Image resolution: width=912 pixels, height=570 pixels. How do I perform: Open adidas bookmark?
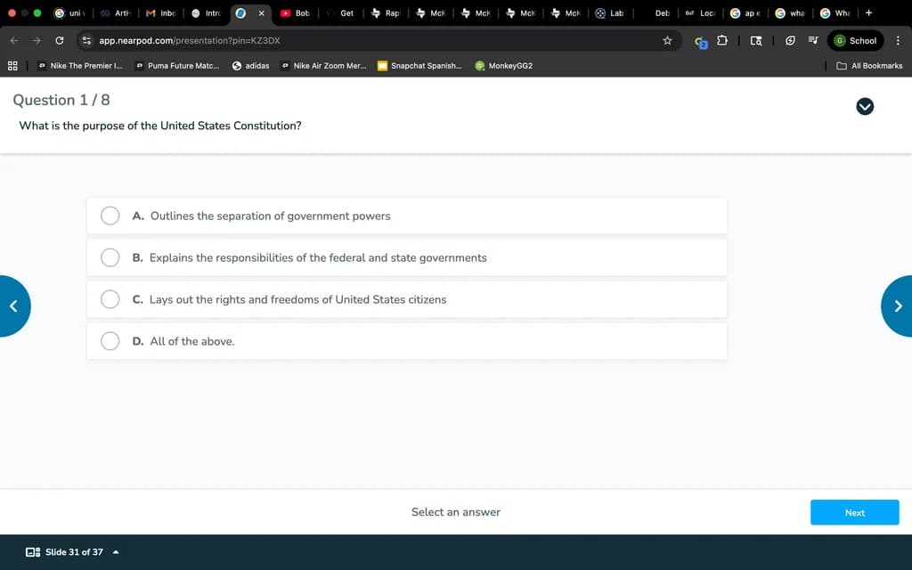point(250,66)
